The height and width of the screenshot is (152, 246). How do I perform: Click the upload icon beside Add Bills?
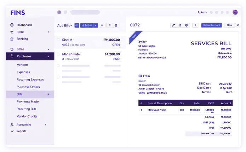[76, 25]
